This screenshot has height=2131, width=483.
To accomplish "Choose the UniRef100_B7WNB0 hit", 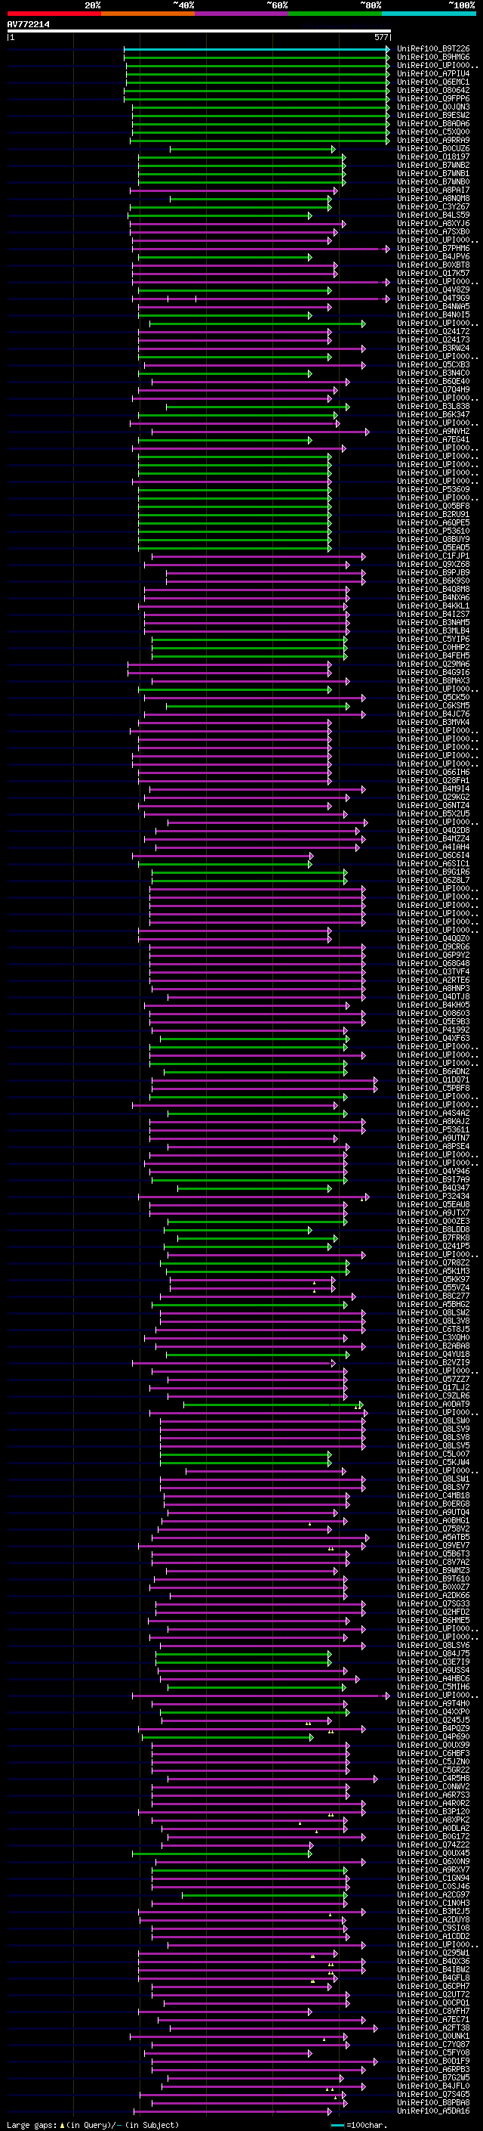I will pyautogui.click(x=433, y=182).
